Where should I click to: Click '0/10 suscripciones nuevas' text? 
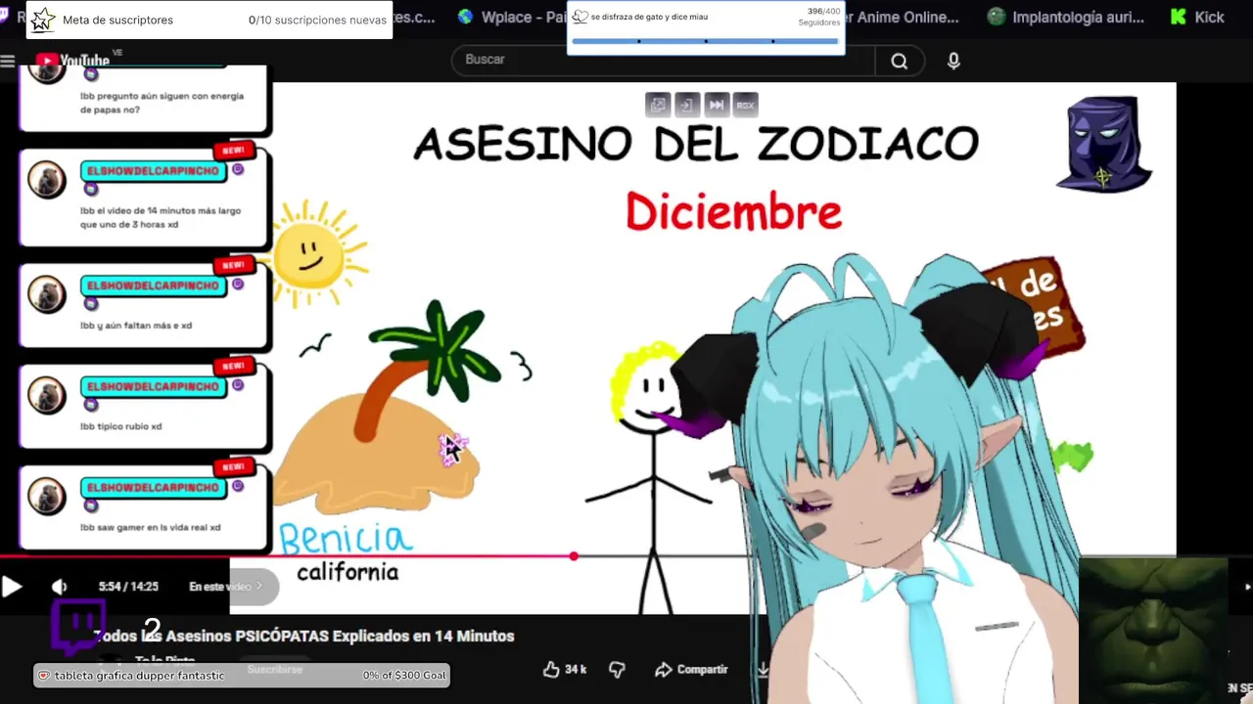coord(317,20)
